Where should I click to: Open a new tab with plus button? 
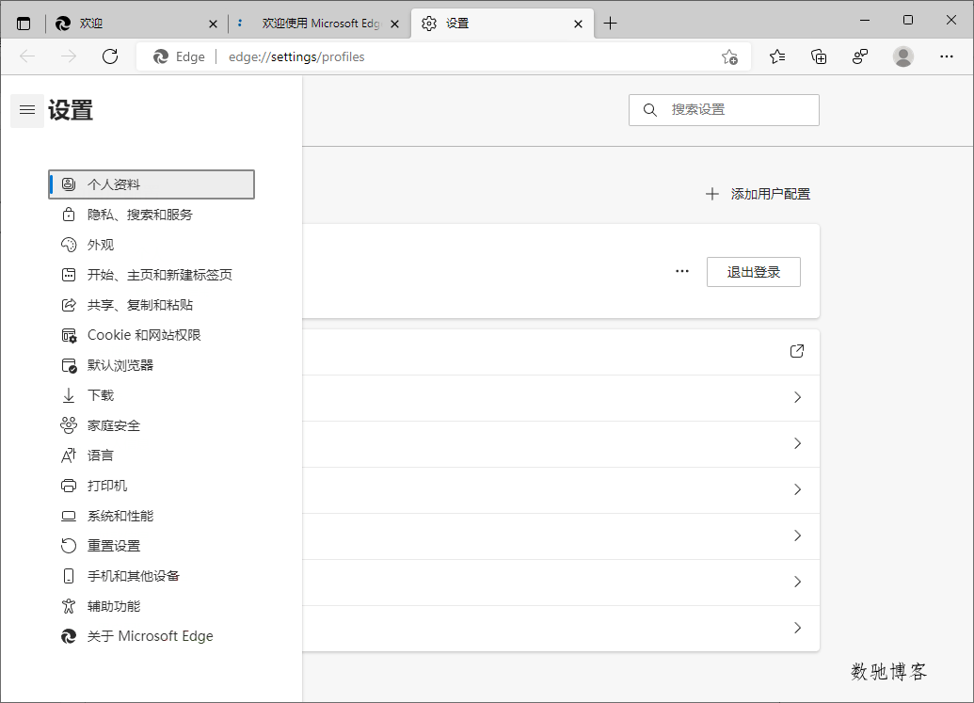pos(611,24)
